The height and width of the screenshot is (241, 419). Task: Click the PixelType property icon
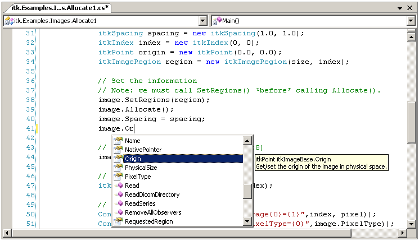(118, 177)
